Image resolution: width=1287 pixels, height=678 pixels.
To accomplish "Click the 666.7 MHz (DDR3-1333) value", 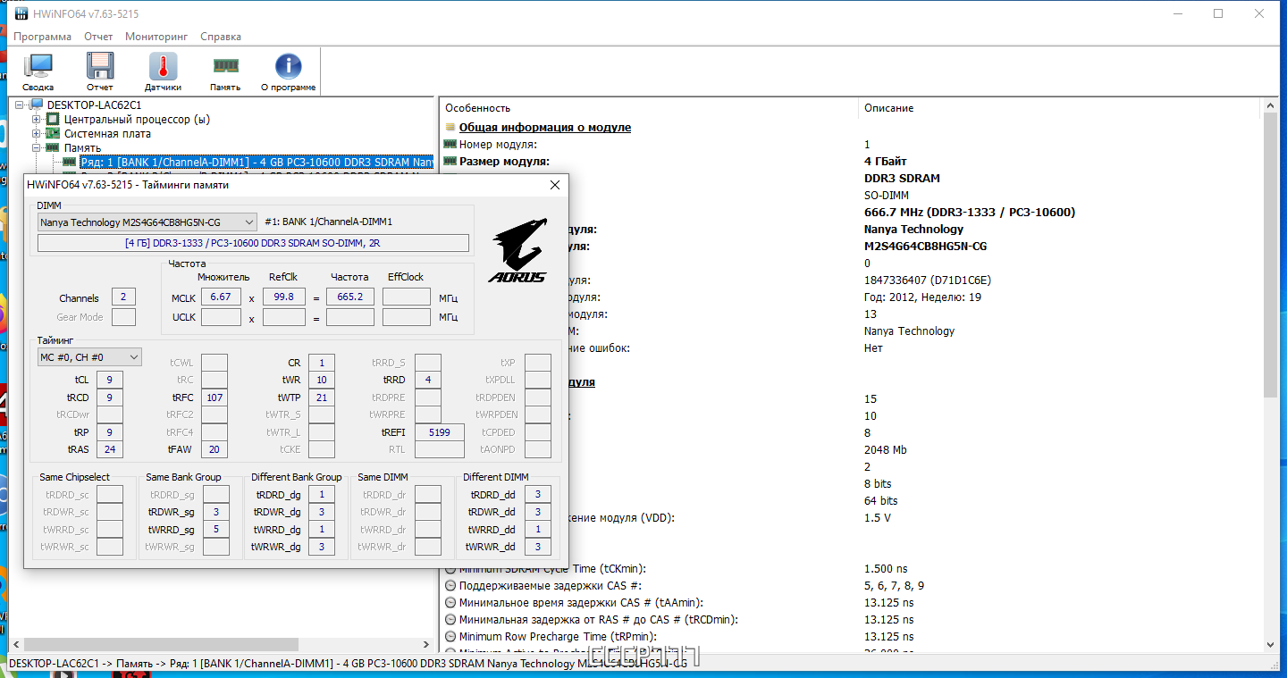I will click(x=970, y=213).
